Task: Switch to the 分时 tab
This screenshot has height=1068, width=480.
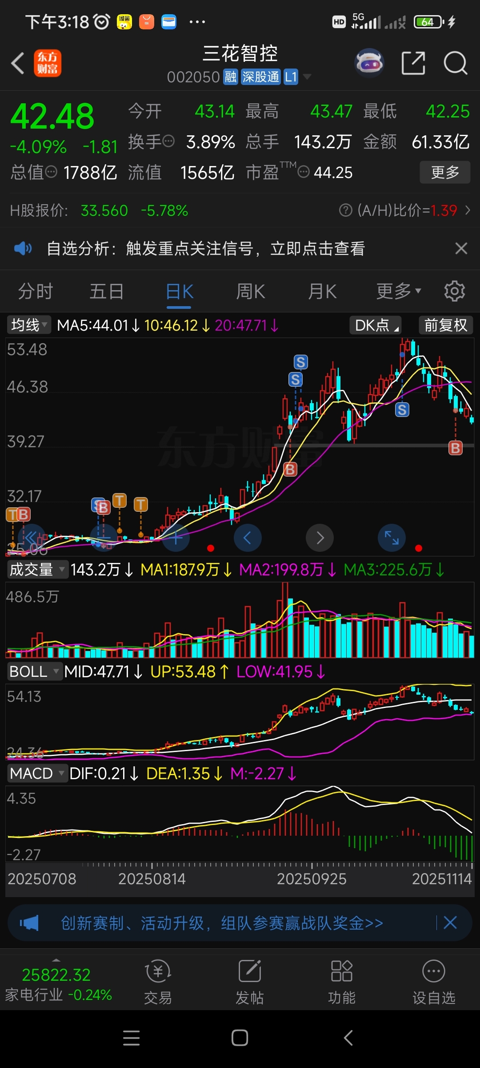Action: [x=36, y=291]
